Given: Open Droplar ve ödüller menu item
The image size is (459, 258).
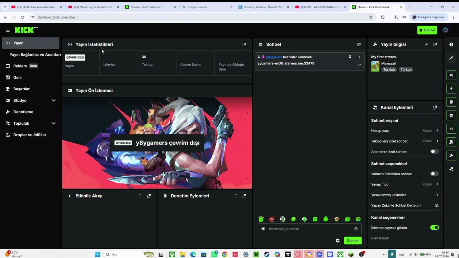Looking at the screenshot, I should (30, 135).
